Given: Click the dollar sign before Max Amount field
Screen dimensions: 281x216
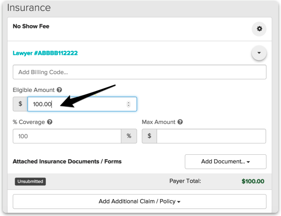Looking at the screenshot, I should tap(150, 136).
